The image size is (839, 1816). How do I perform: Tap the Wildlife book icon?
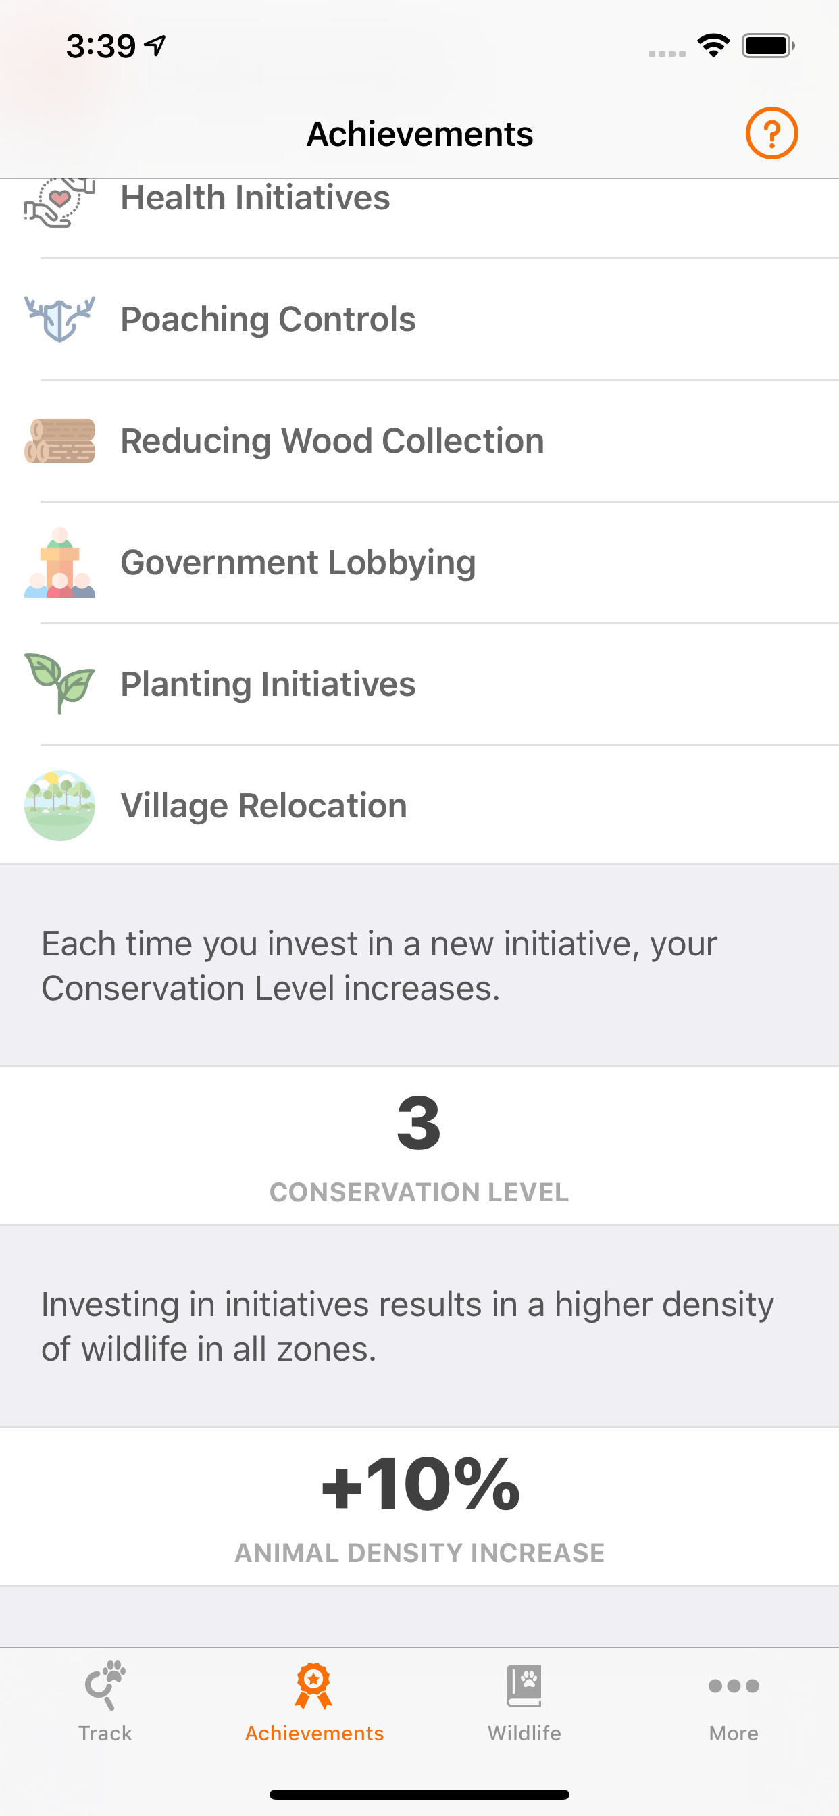524,1686
